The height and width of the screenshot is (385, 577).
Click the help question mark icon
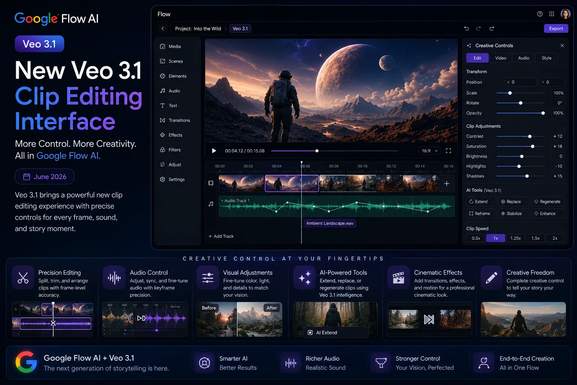pyautogui.click(x=540, y=14)
